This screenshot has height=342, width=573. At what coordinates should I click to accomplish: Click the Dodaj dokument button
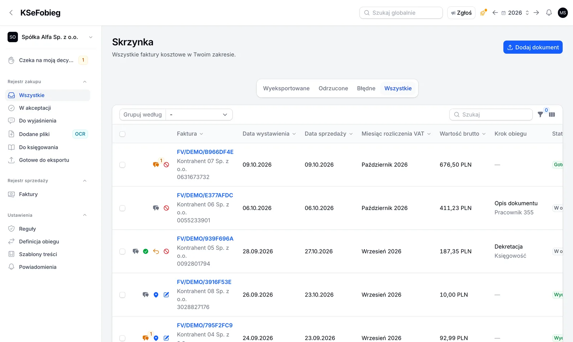coord(533,47)
